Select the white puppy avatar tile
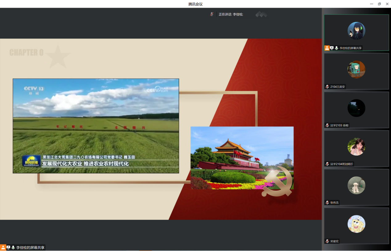This screenshot has height=251, width=391. point(356,185)
